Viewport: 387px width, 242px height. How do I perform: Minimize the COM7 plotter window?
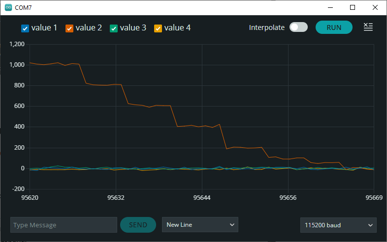point(330,7)
